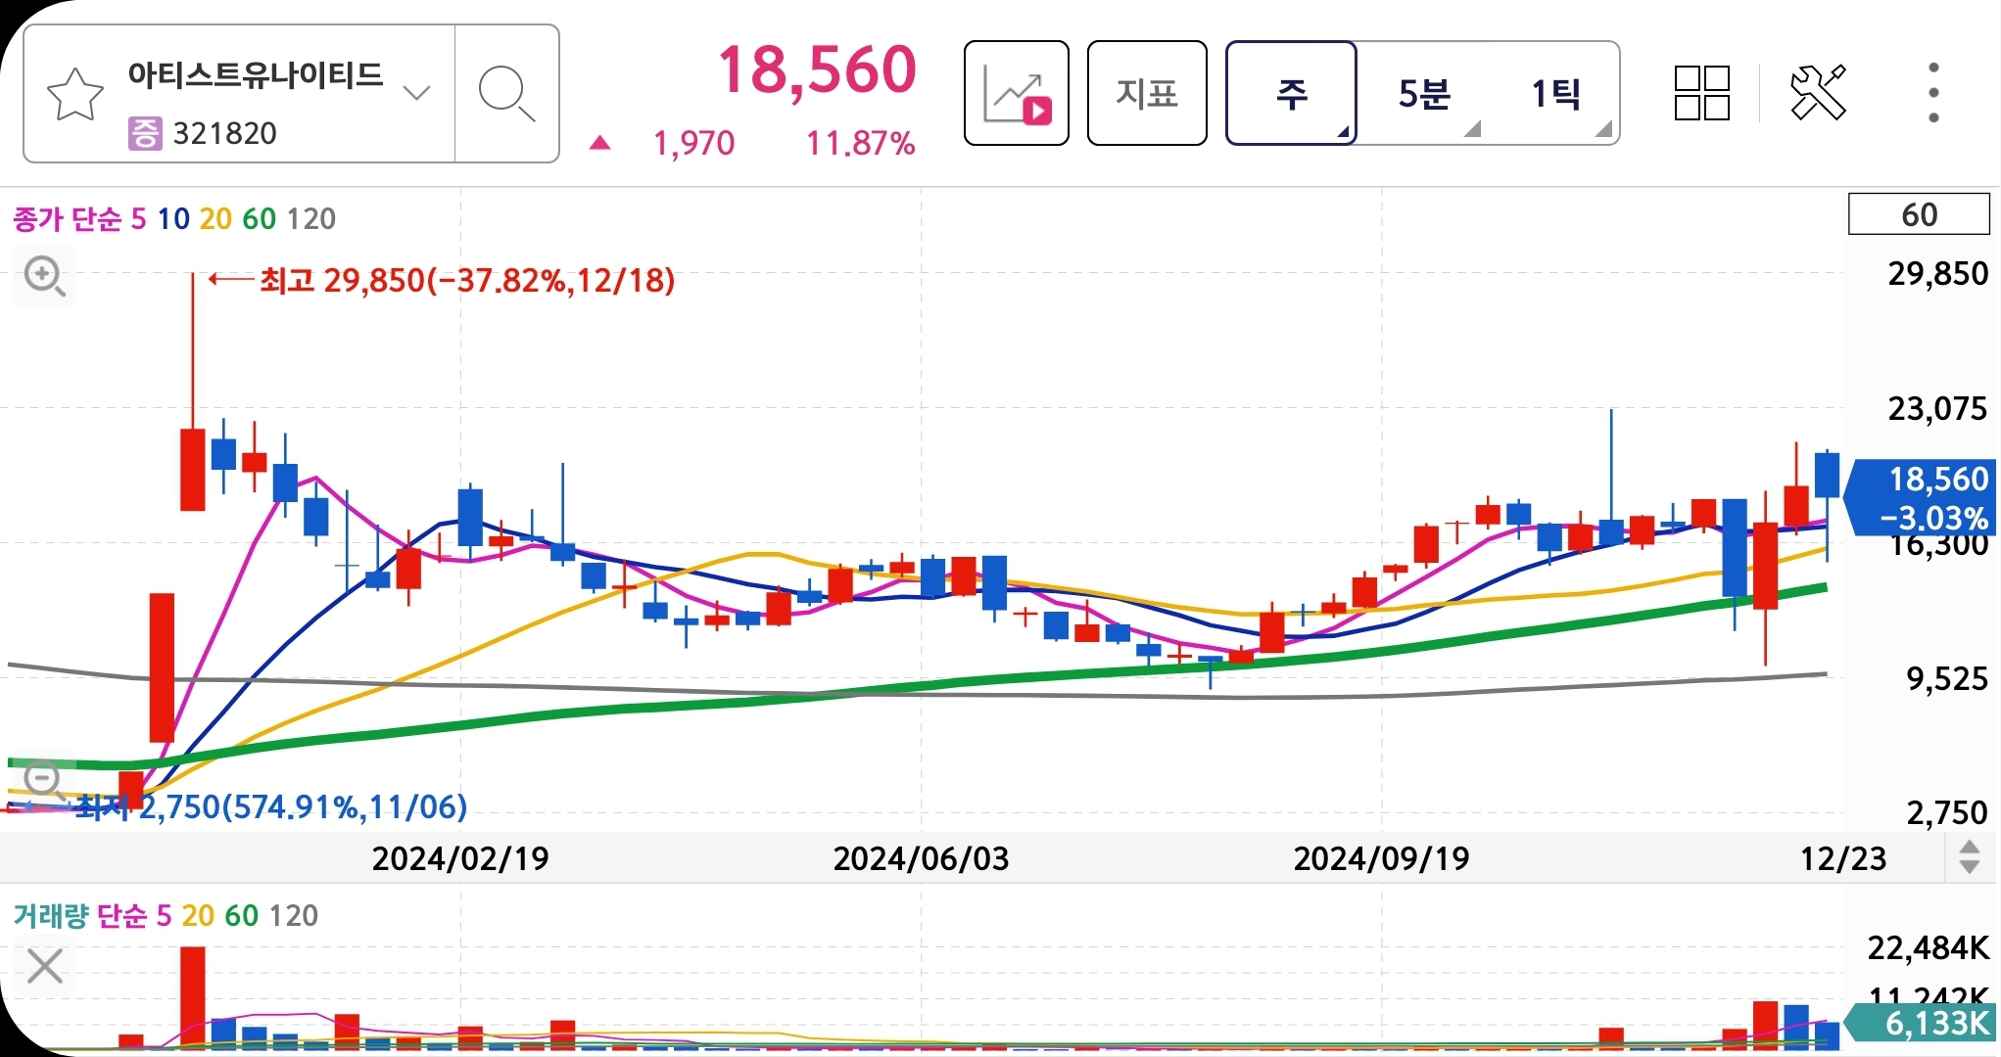This screenshot has width=2001, height=1057.
Task: Click 최저 2,750 low annotation
Action: click(x=271, y=806)
